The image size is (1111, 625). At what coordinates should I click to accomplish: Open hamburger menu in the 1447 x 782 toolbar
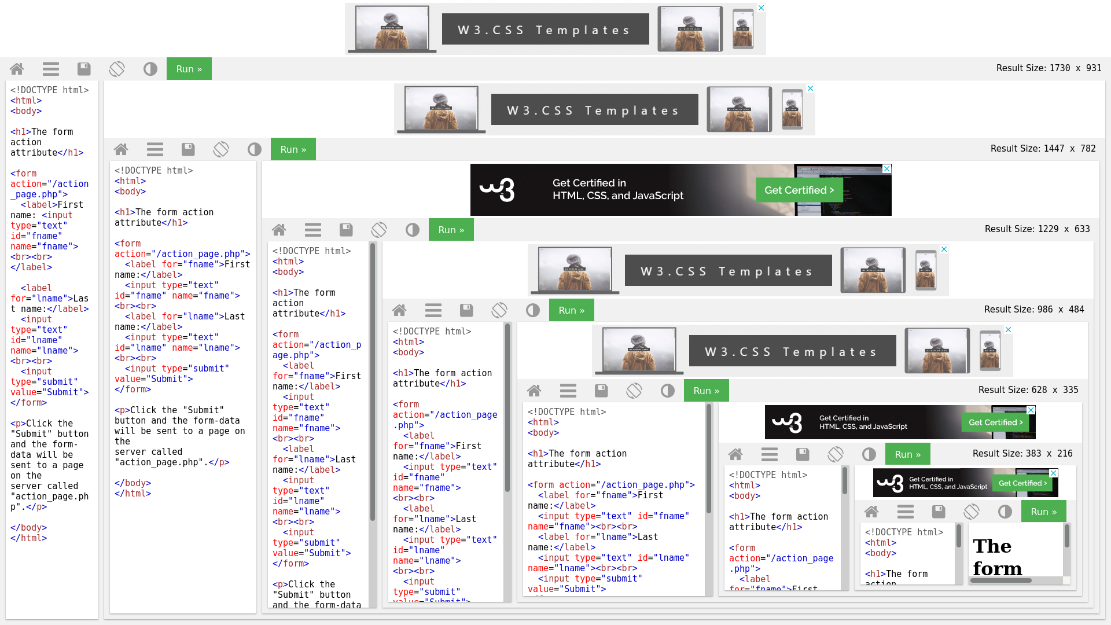point(155,150)
